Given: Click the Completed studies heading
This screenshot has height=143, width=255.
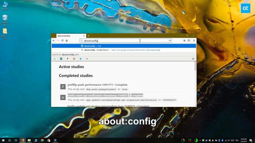Looking at the screenshot, I should click(x=76, y=75).
